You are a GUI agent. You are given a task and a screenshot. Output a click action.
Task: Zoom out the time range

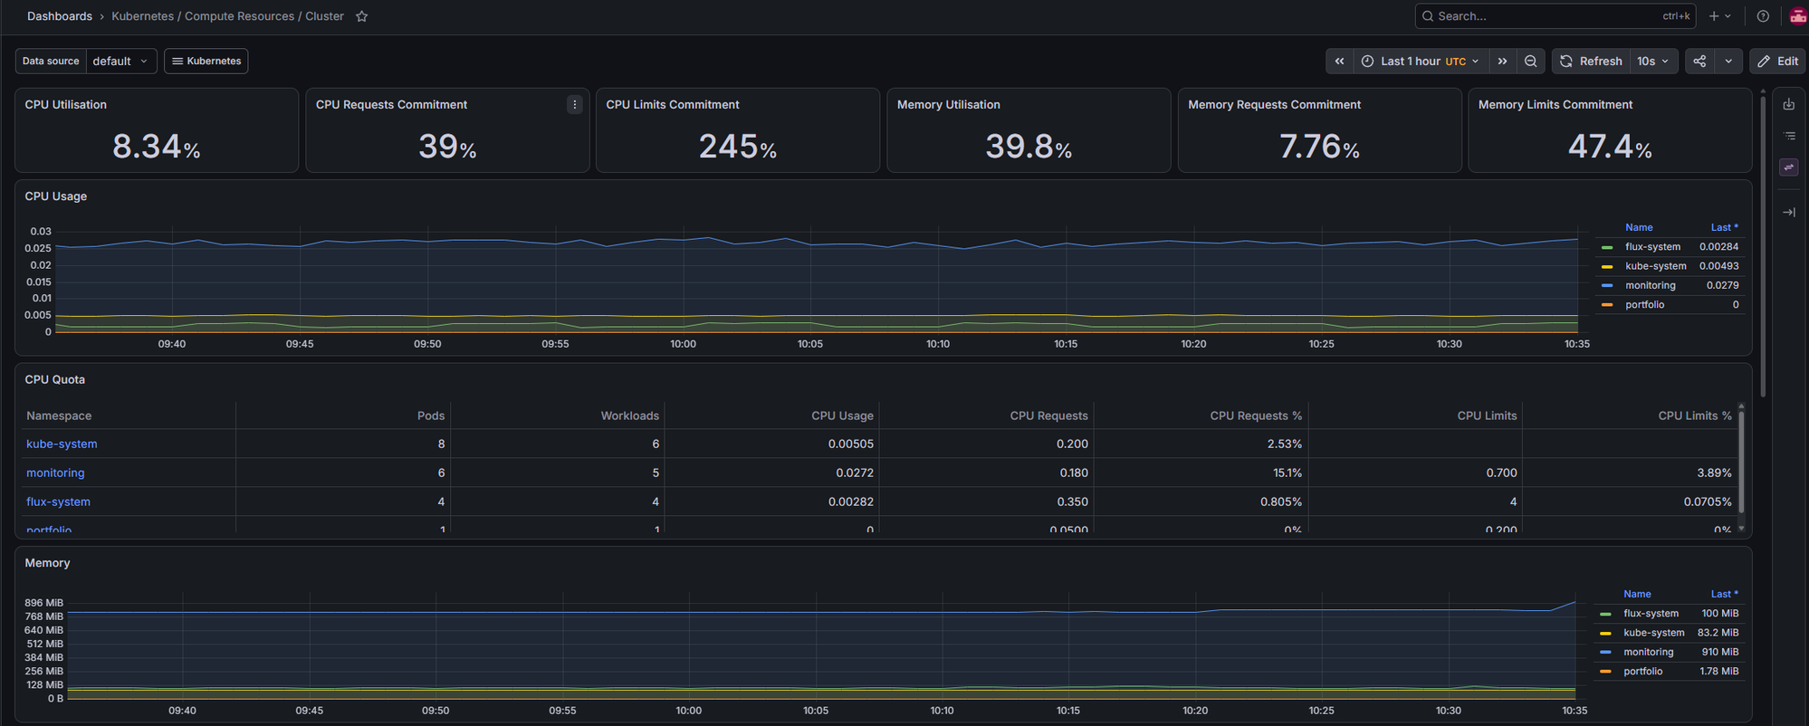click(x=1531, y=62)
